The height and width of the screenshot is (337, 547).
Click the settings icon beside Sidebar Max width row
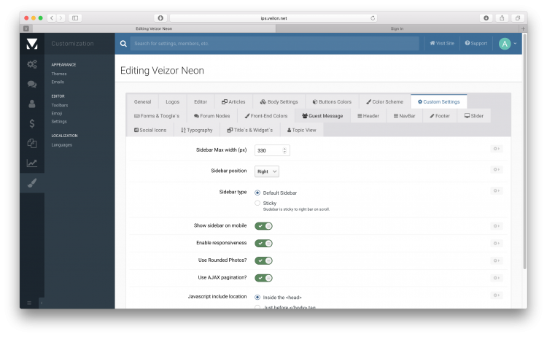point(496,149)
